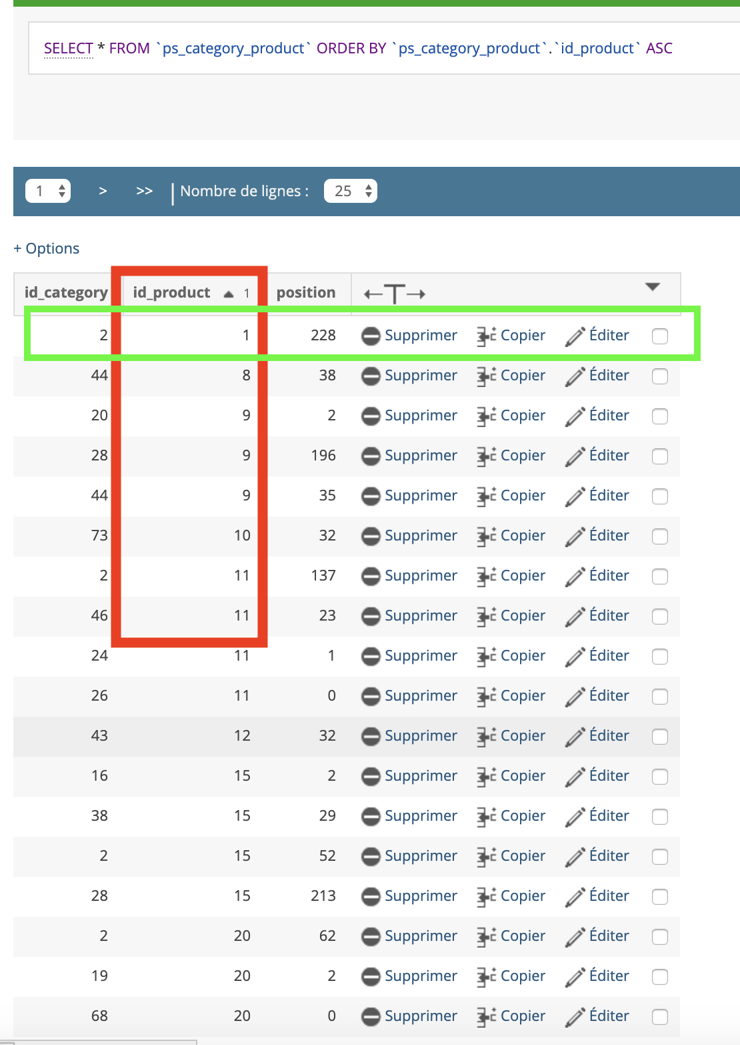Click the copy icon in category 43 row
Screen dimensions: 740x1045
pos(486,737)
